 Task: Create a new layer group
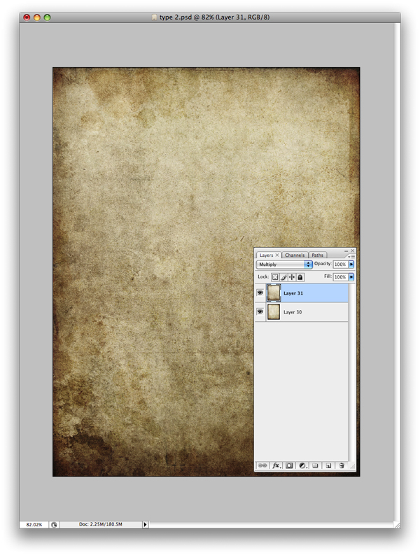pos(315,465)
